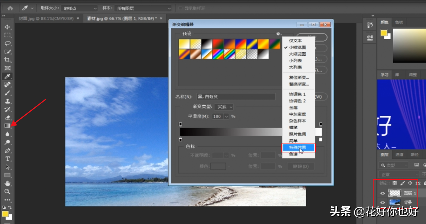The height and width of the screenshot is (224, 426).
Task: Pick the rainbow spectrum gradient preset
Action: [x=219, y=54]
